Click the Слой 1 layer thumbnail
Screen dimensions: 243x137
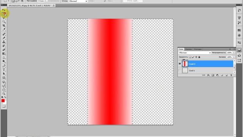[x=185, y=70]
